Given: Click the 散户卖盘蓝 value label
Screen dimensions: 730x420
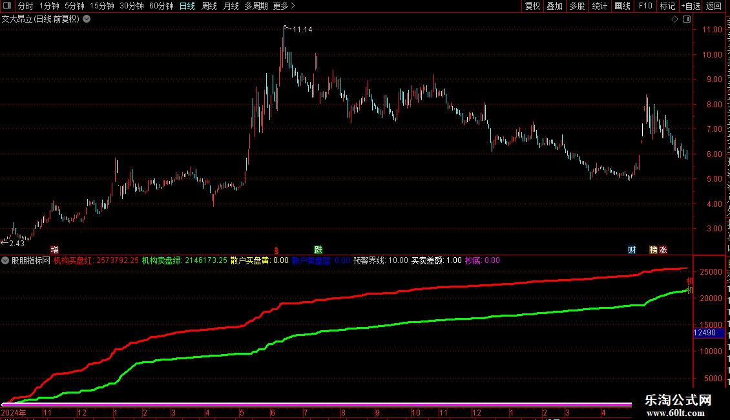Looking at the screenshot, I should point(321,261).
